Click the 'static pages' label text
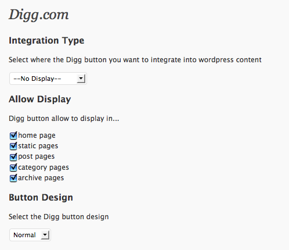Viewport: 289px width, 250px height. click(x=38, y=146)
